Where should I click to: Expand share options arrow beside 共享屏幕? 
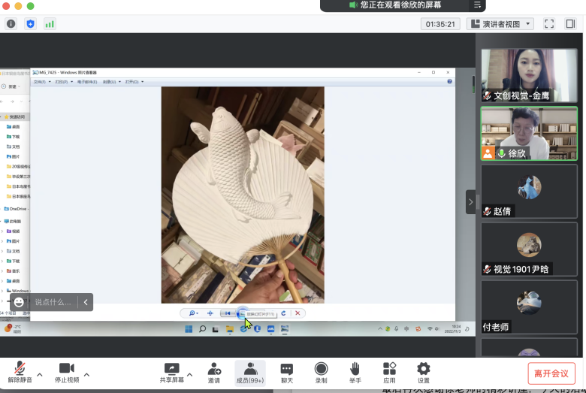coord(190,374)
